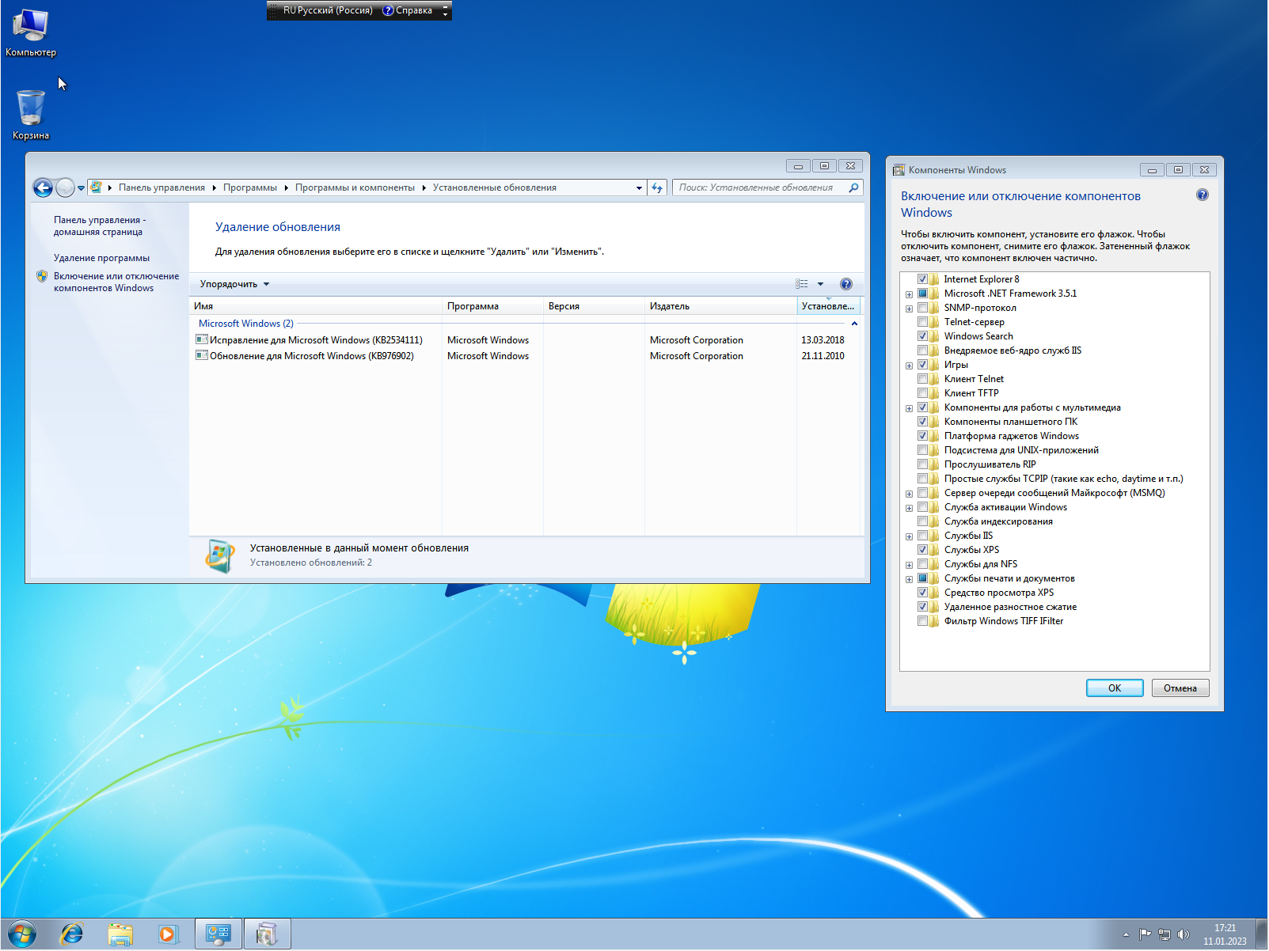
Task: Click Панель управления breadcrumb
Action: pyautogui.click(x=161, y=188)
